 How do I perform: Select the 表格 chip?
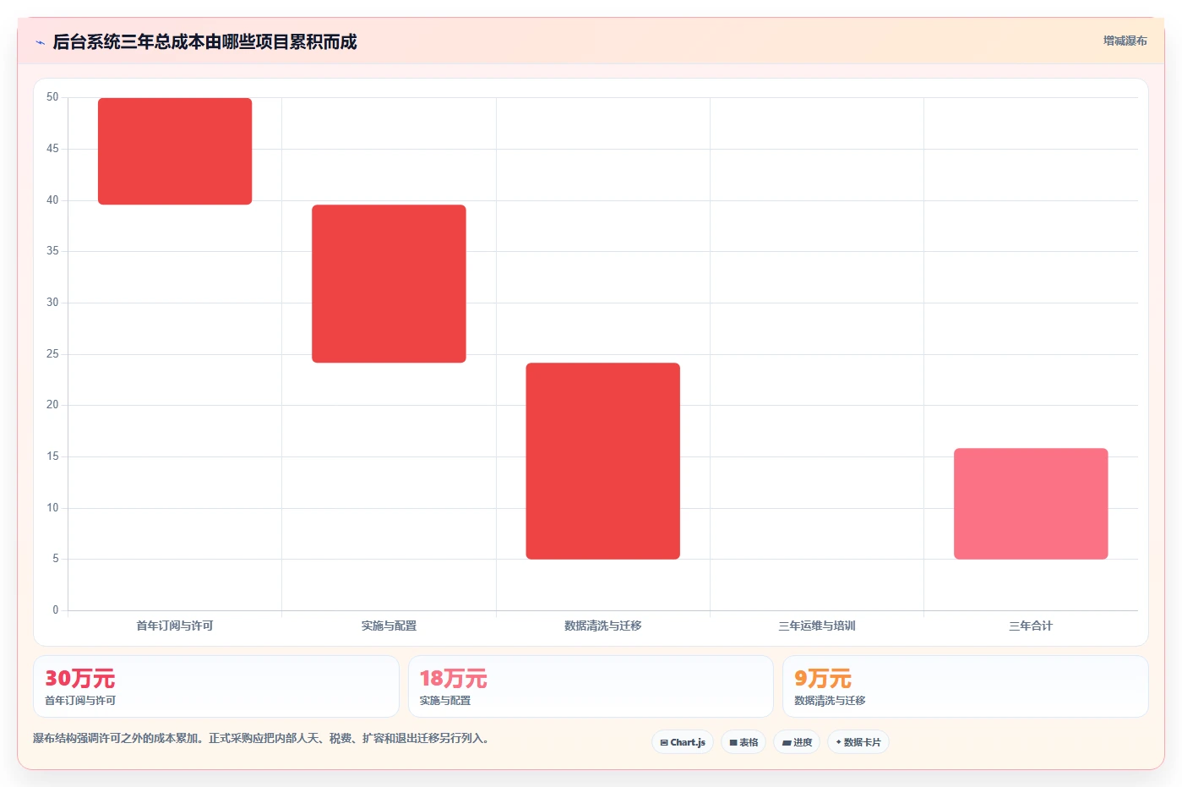tap(744, 742)
